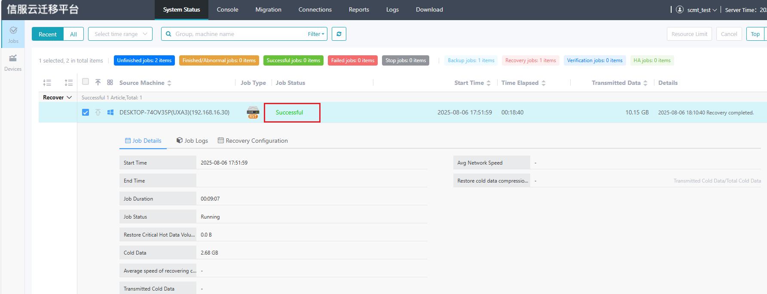Click the 00:09:07 Job Duration value
This screenshot has width=767, height=294.
pos(210,199)
